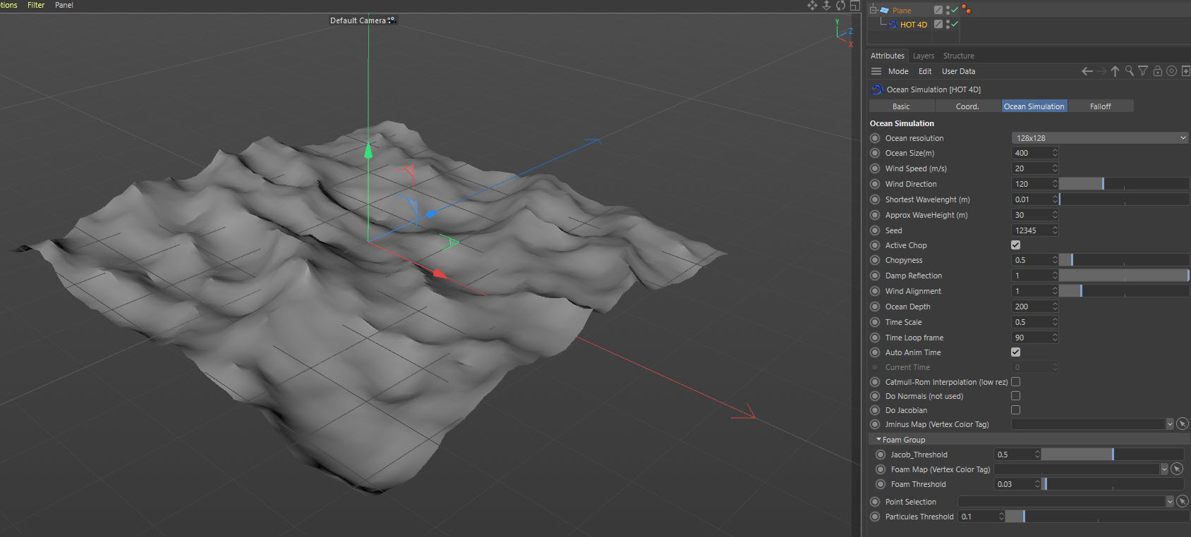Image resolution: width=1191 pixels, height=537 pixels.
Task: Open the Falloff properties tab
Action: click(1100, 106)
